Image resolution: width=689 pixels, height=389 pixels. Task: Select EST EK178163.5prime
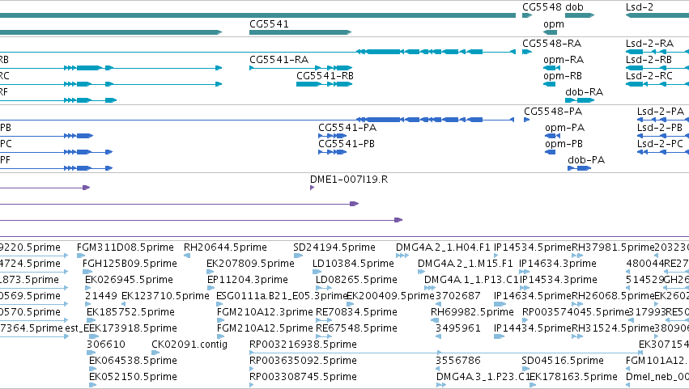coord(573,378)
